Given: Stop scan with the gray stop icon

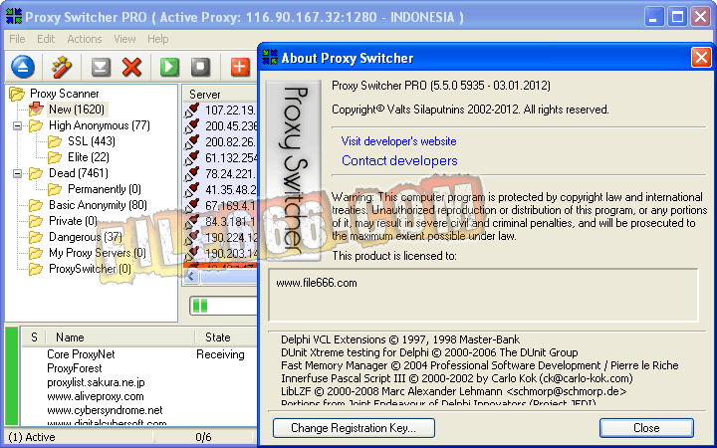Looking at the screenshot, I should 200,67.
